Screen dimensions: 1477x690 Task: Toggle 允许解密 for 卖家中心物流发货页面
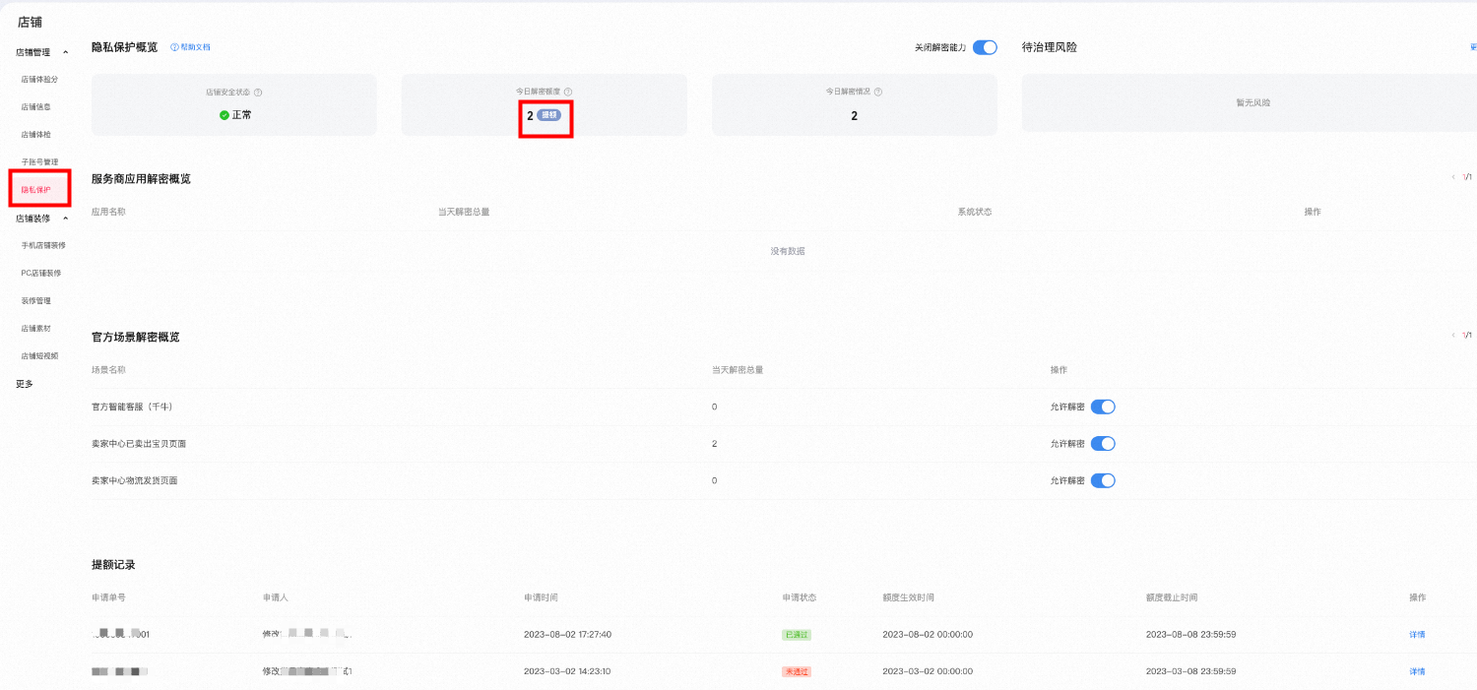1103,480
